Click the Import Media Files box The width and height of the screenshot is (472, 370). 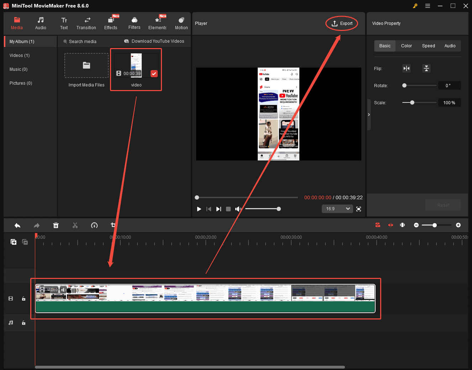(x=86, y=65)
